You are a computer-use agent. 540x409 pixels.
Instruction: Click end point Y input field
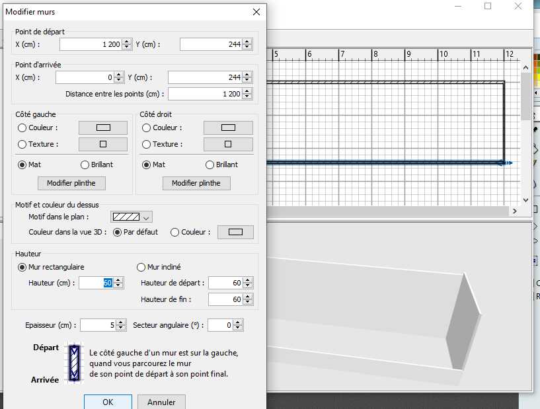pyautogui.click(x=206, y=77)
